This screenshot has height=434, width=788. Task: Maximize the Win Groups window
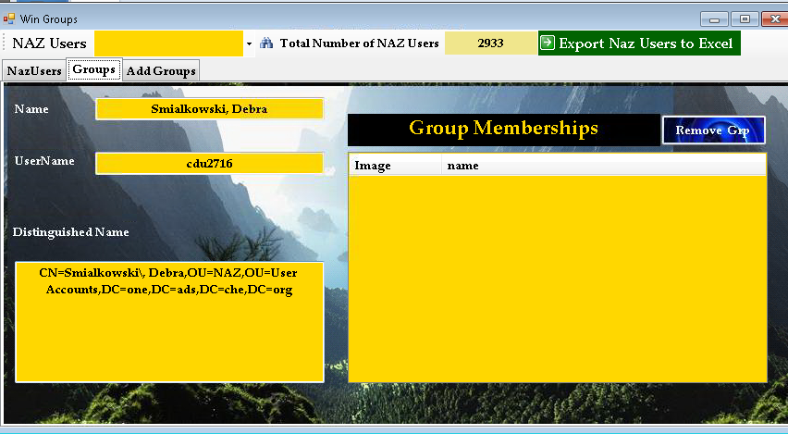(745, 19)
